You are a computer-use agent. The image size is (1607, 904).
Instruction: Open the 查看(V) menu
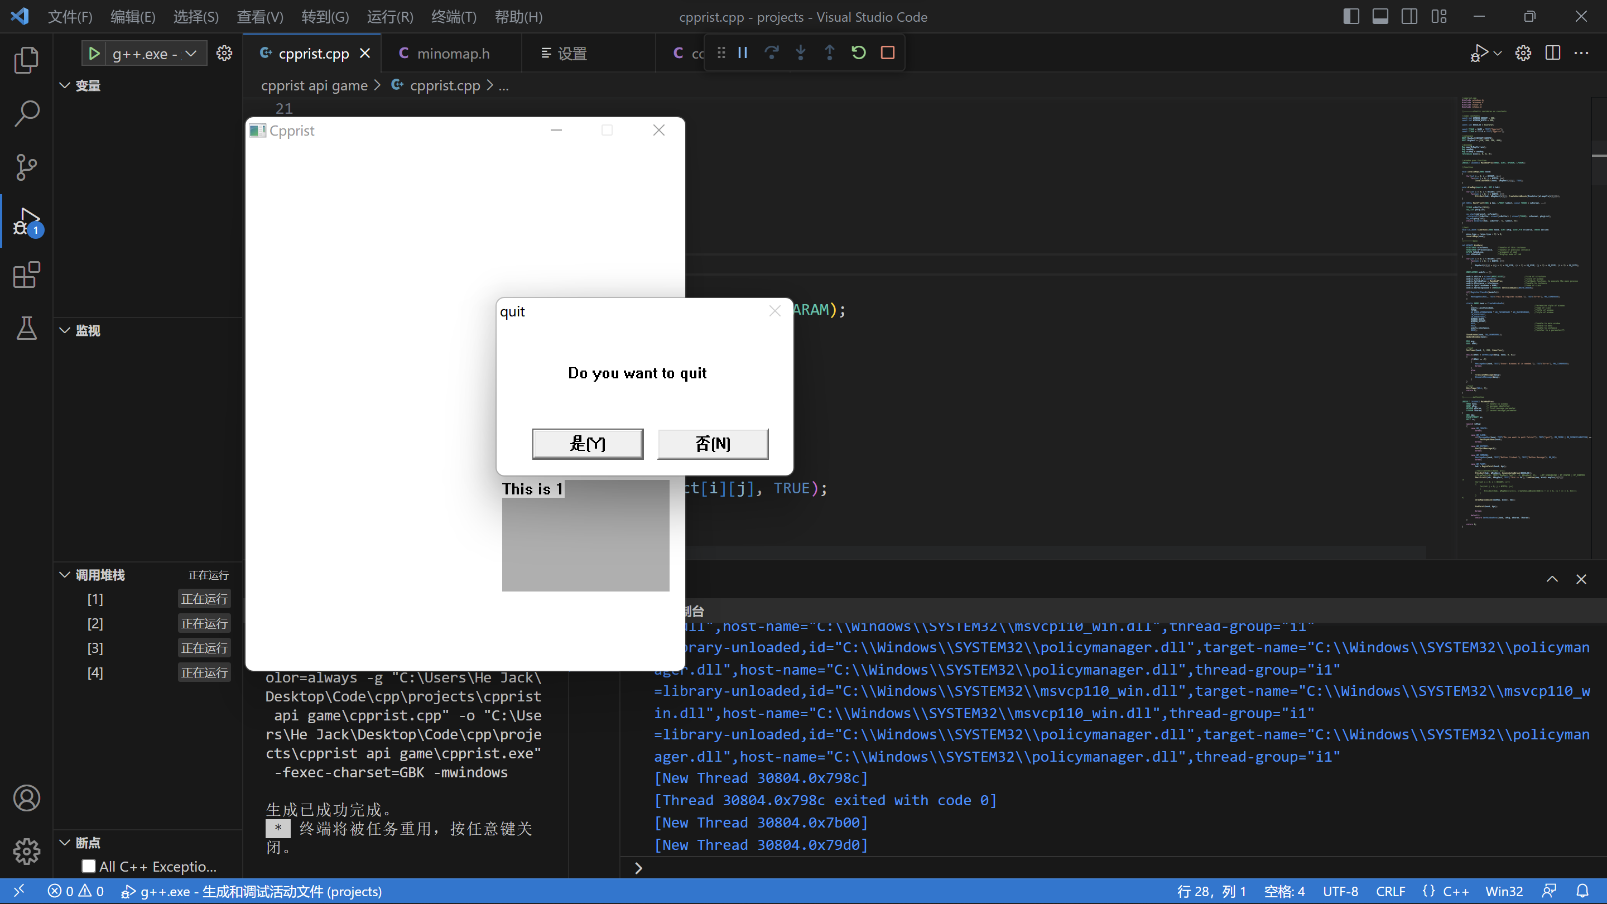(x=259, y=17)
